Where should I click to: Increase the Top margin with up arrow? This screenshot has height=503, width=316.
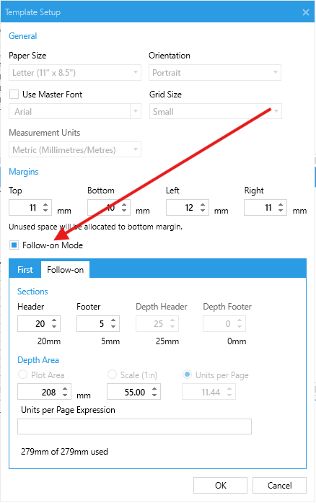(x=45, y=204)
